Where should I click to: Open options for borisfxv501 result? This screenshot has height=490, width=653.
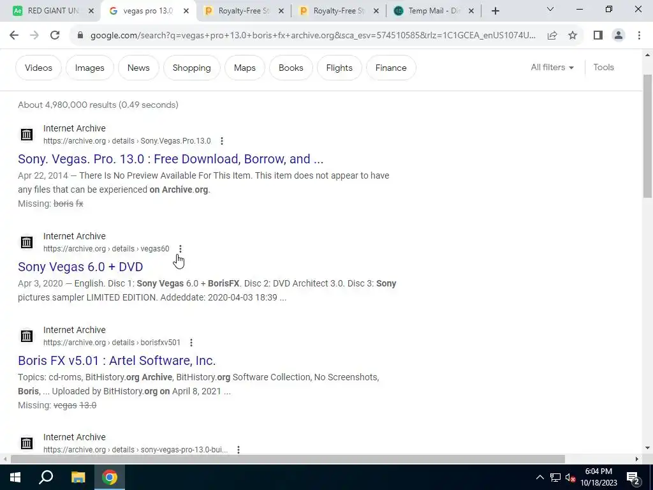click(x=191, y=343)
